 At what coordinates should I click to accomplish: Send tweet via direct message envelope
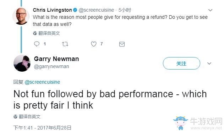click(x=122, y=44)
